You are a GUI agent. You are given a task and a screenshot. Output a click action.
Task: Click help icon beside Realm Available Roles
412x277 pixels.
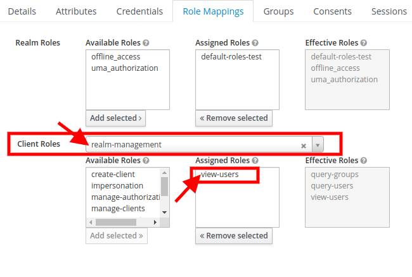coord(146,43)
